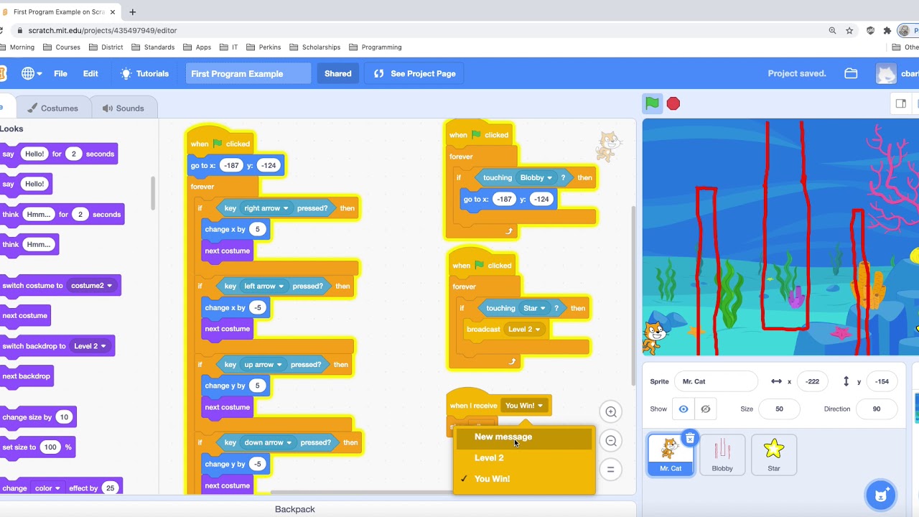Screen dimensions: 919x517
Task: Edit the sprite Size field
Action: [779, 409]
